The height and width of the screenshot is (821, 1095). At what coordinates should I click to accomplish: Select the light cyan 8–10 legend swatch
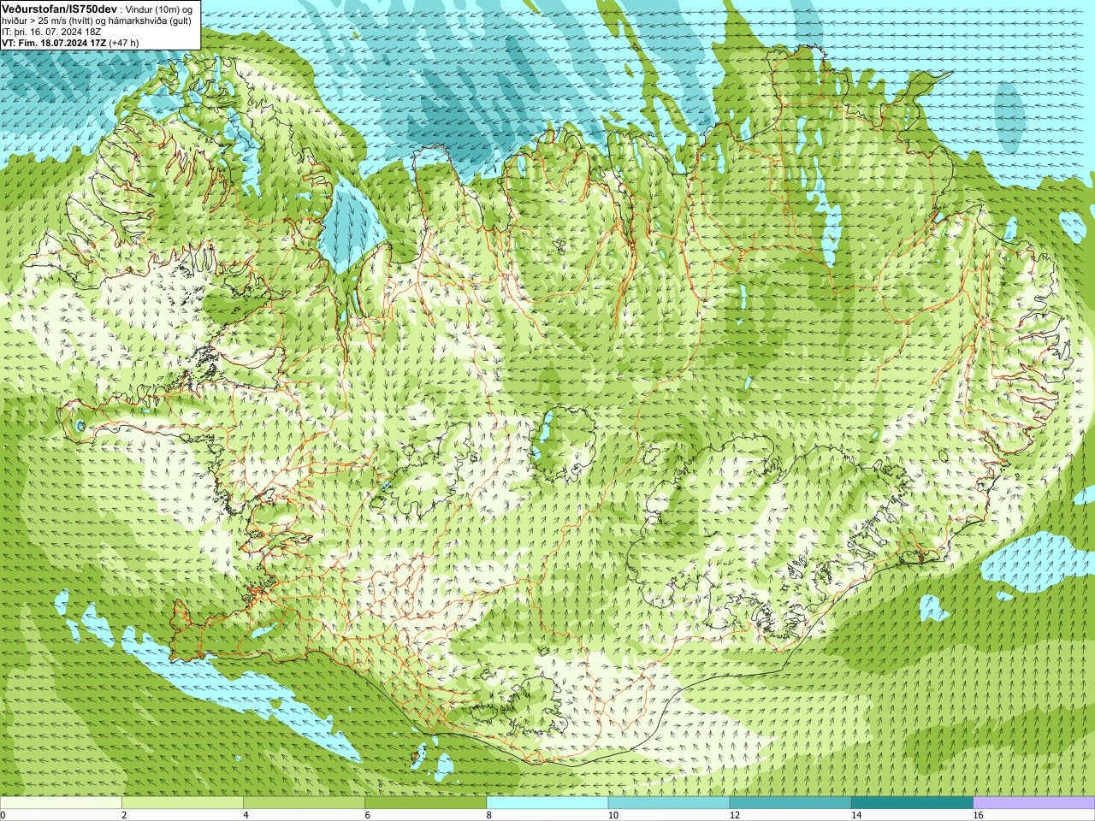coord(547,803)
